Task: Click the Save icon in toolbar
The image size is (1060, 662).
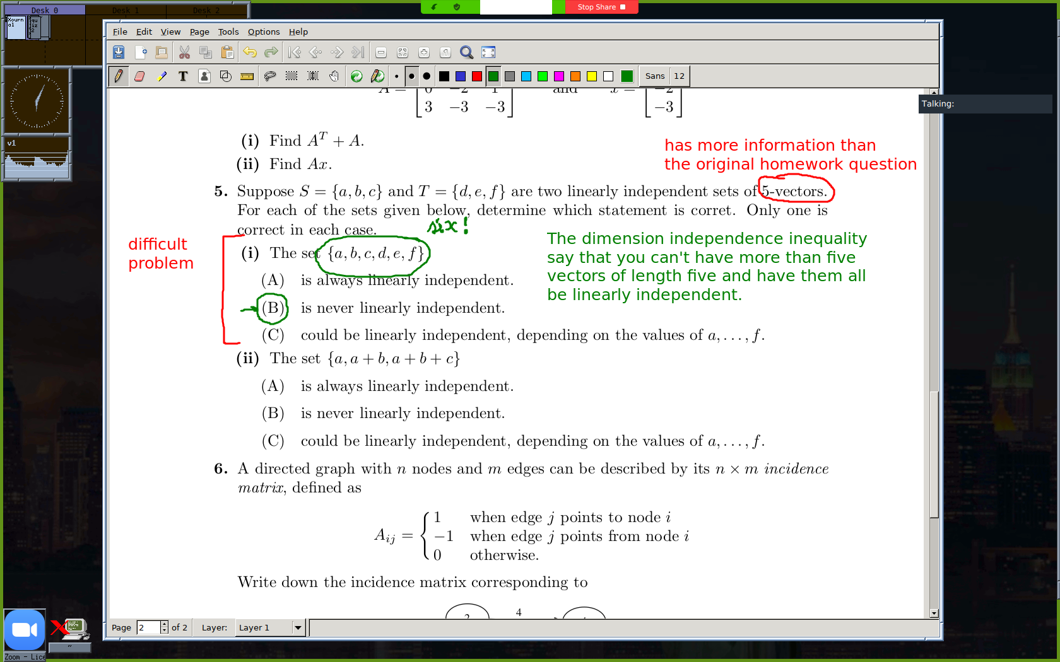Action: (x=119, y=52)
